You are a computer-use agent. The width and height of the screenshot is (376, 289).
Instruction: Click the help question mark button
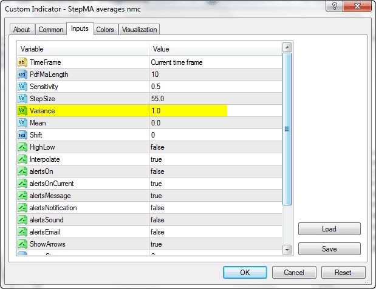pos(334,5)
